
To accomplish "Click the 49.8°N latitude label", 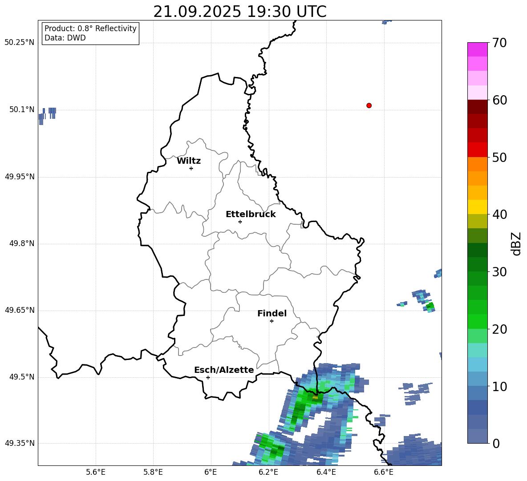I will pyautogui.click(x=22, y=243).
